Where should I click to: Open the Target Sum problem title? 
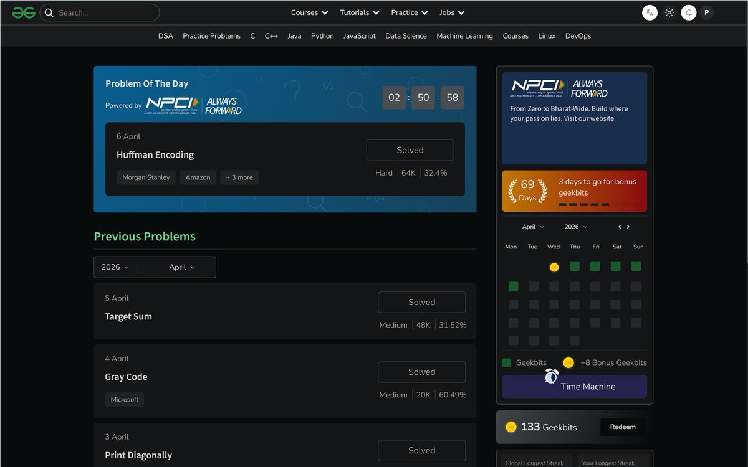[128, 316]
